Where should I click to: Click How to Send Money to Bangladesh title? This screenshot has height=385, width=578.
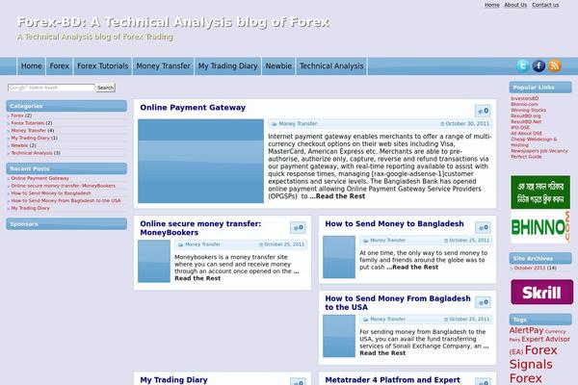coord(394,223)
